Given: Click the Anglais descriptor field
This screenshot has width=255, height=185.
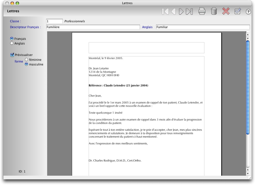Looking at the screenshot, I should pos(203,27).
